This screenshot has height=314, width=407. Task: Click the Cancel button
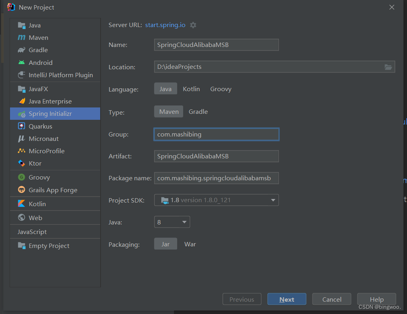pos(332,299)
